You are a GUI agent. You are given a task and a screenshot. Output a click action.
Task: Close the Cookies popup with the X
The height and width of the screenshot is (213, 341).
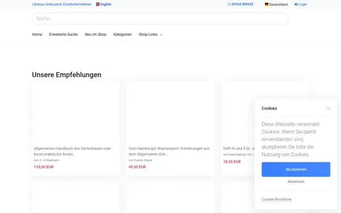[328, 108]
